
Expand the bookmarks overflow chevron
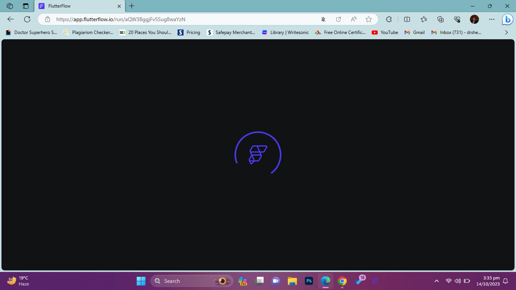pyautogui.click(x=507, y=32)
